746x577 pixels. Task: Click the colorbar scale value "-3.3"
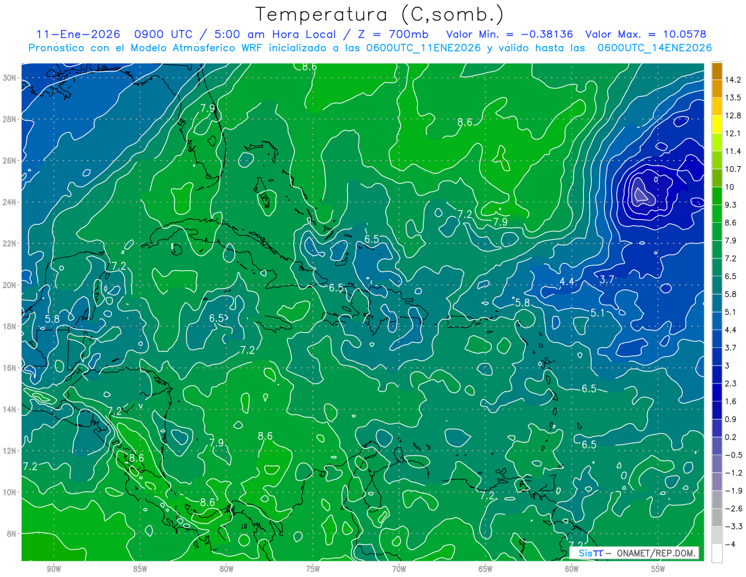(733, 527)
